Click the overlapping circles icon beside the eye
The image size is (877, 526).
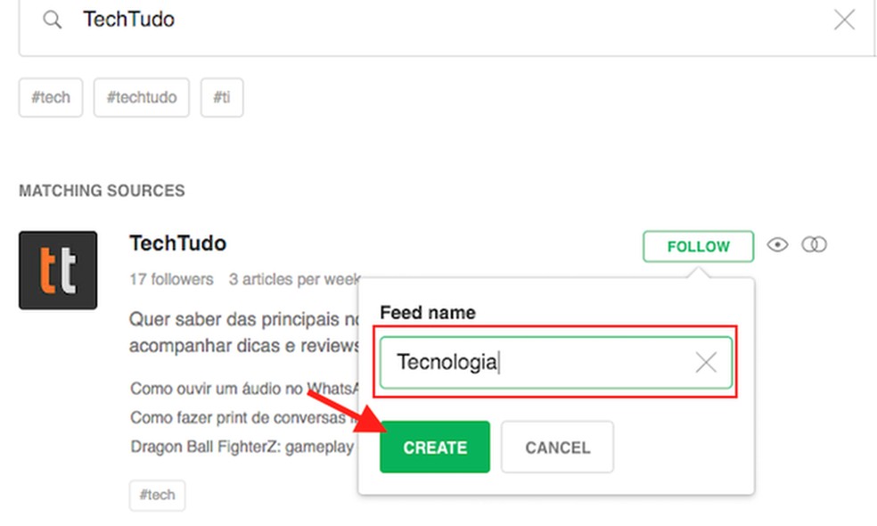(x=815, y=244)
